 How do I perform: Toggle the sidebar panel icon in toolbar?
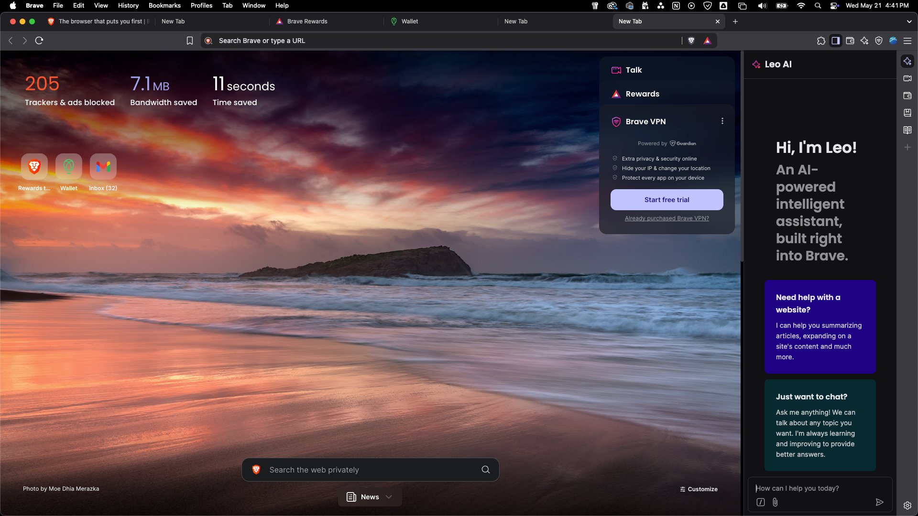[836, 41]
